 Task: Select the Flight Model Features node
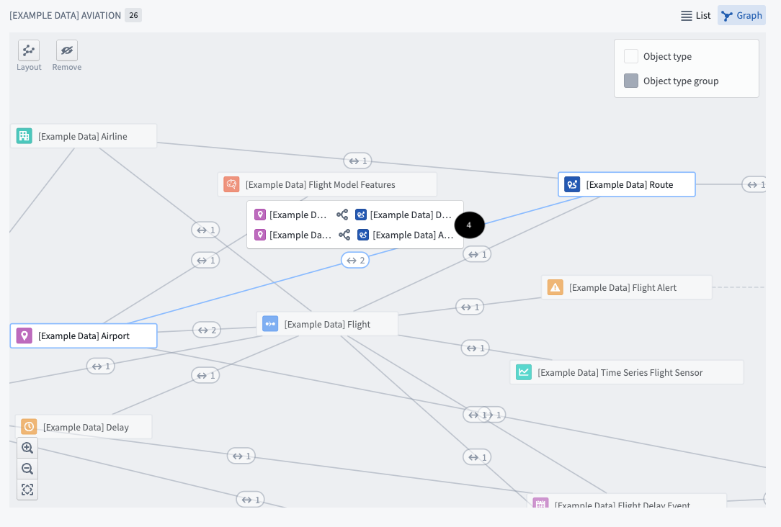(x=327, y=184)
